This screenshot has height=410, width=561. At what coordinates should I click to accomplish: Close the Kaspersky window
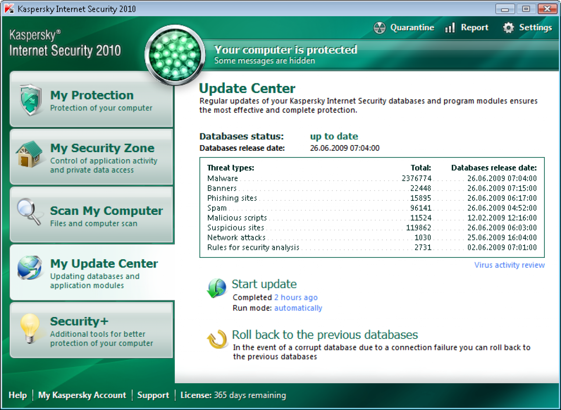pos(547,9)
